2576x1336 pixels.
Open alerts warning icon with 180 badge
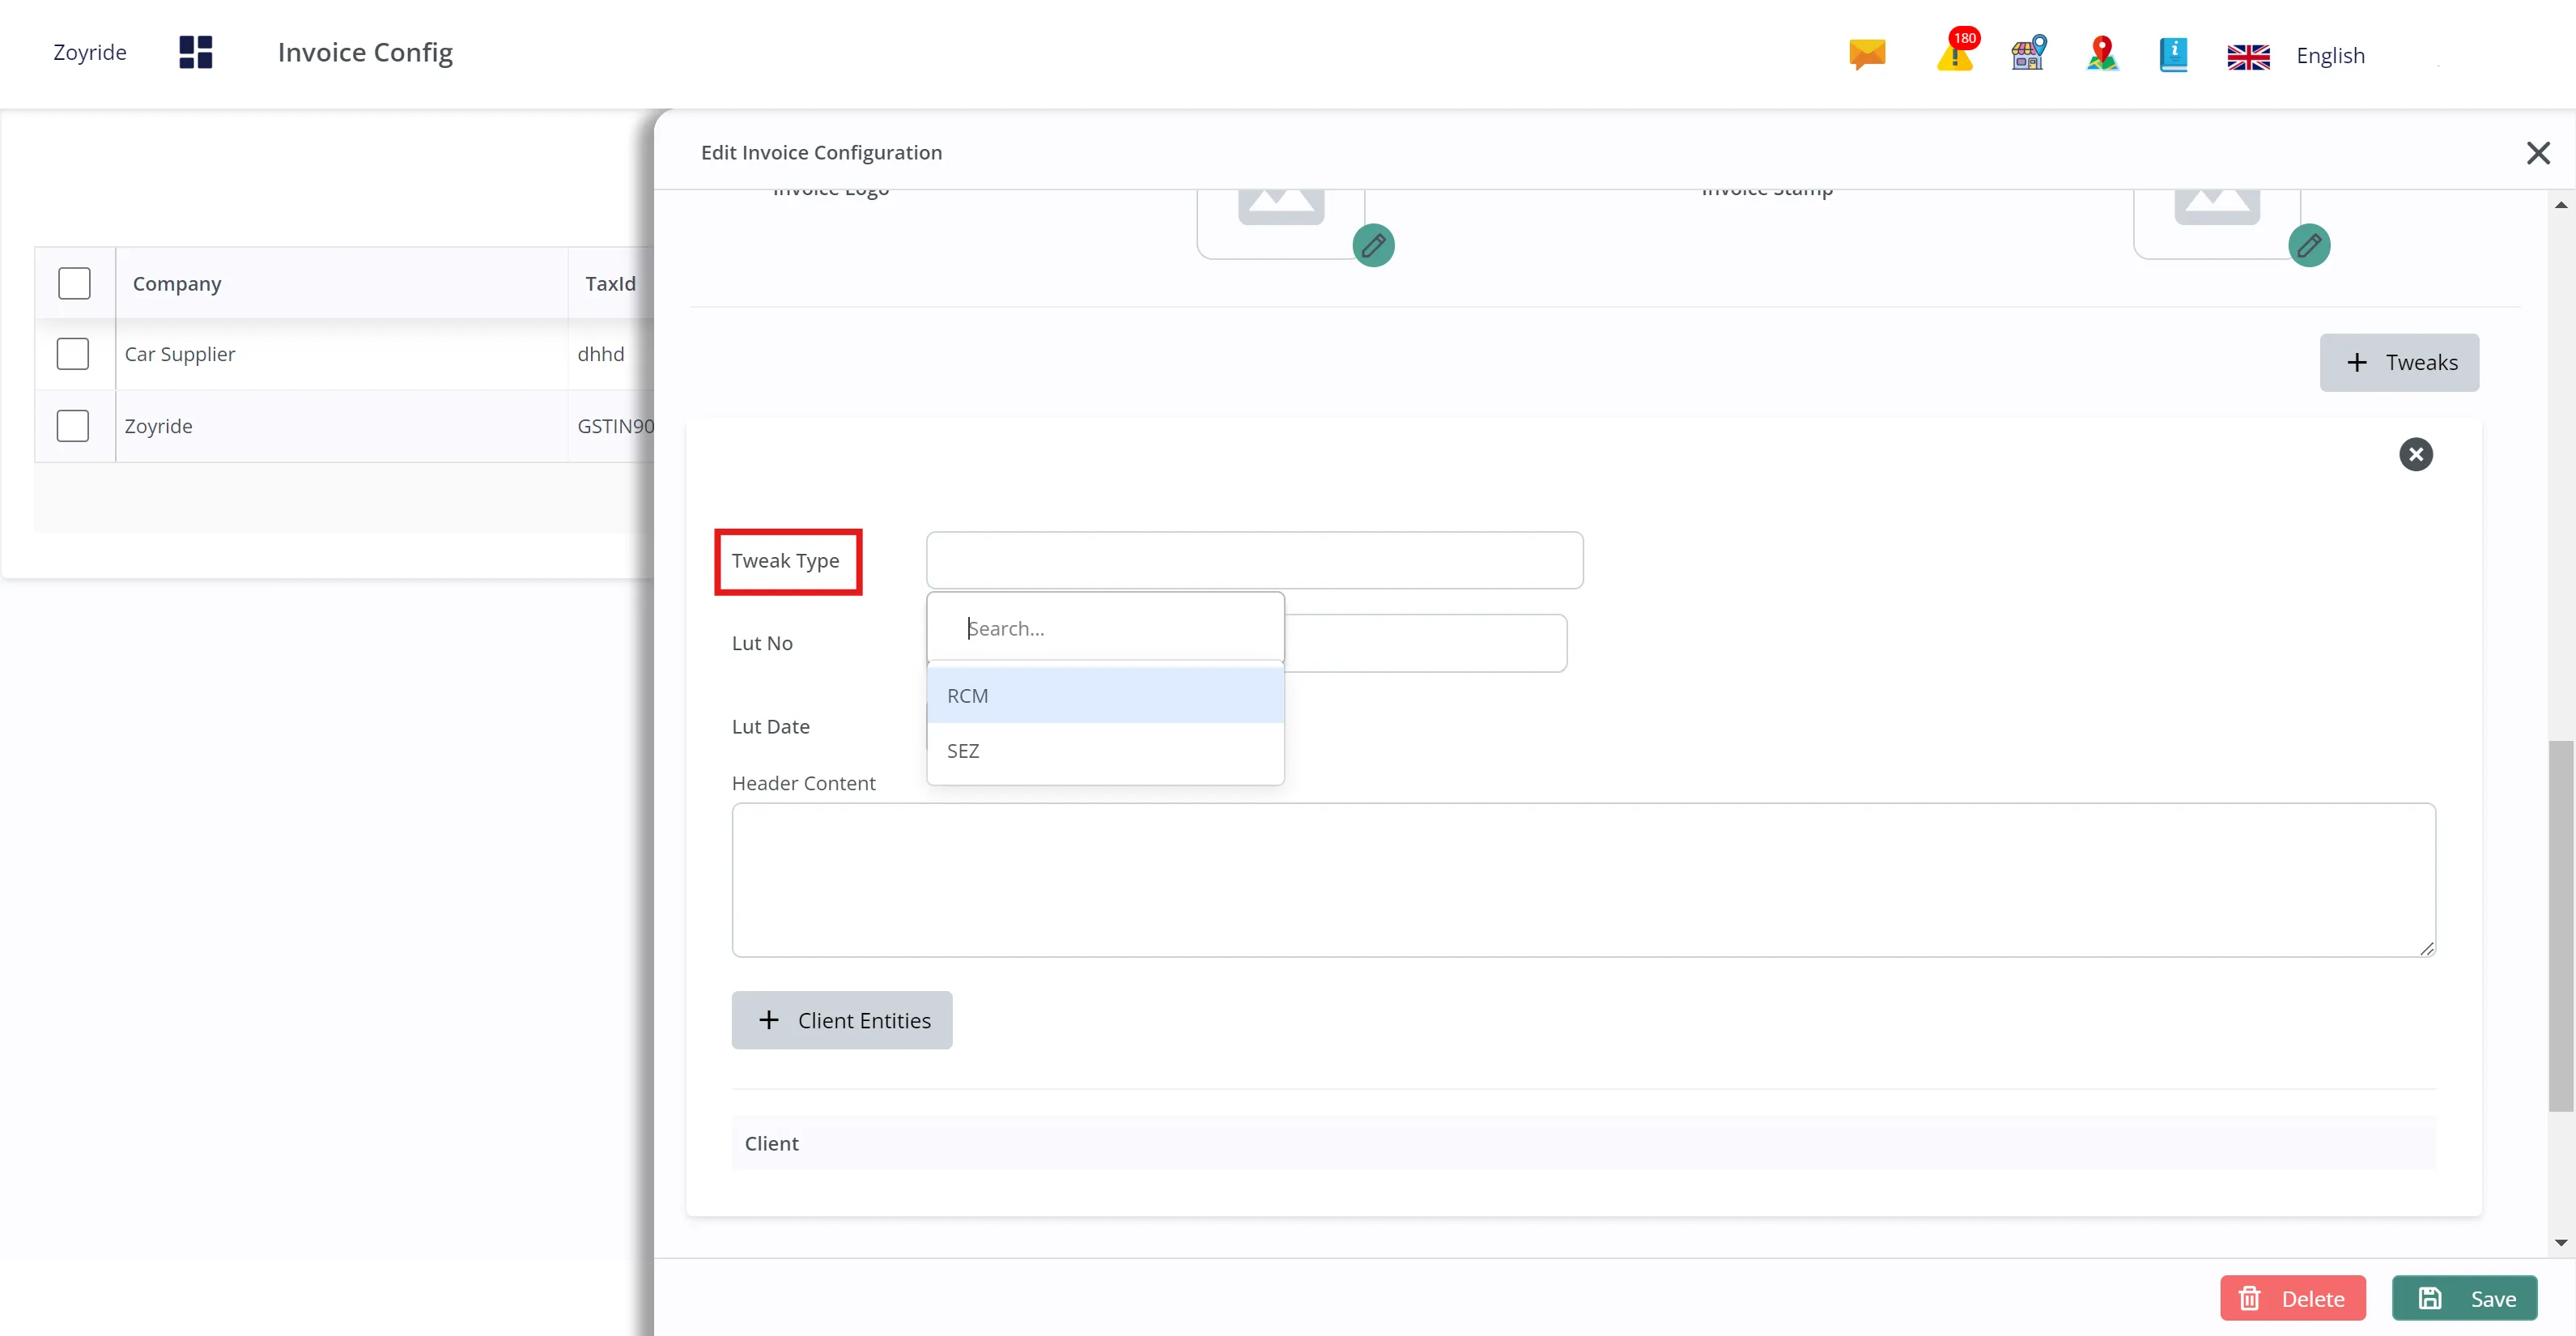coord(1957,51)
